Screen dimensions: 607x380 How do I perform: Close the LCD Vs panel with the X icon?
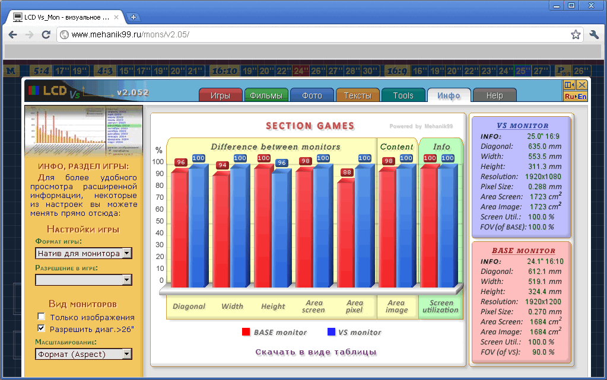point(581,85)
